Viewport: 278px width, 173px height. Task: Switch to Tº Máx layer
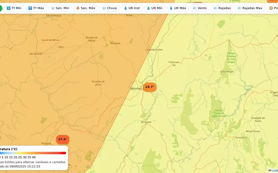coord(36,8)
